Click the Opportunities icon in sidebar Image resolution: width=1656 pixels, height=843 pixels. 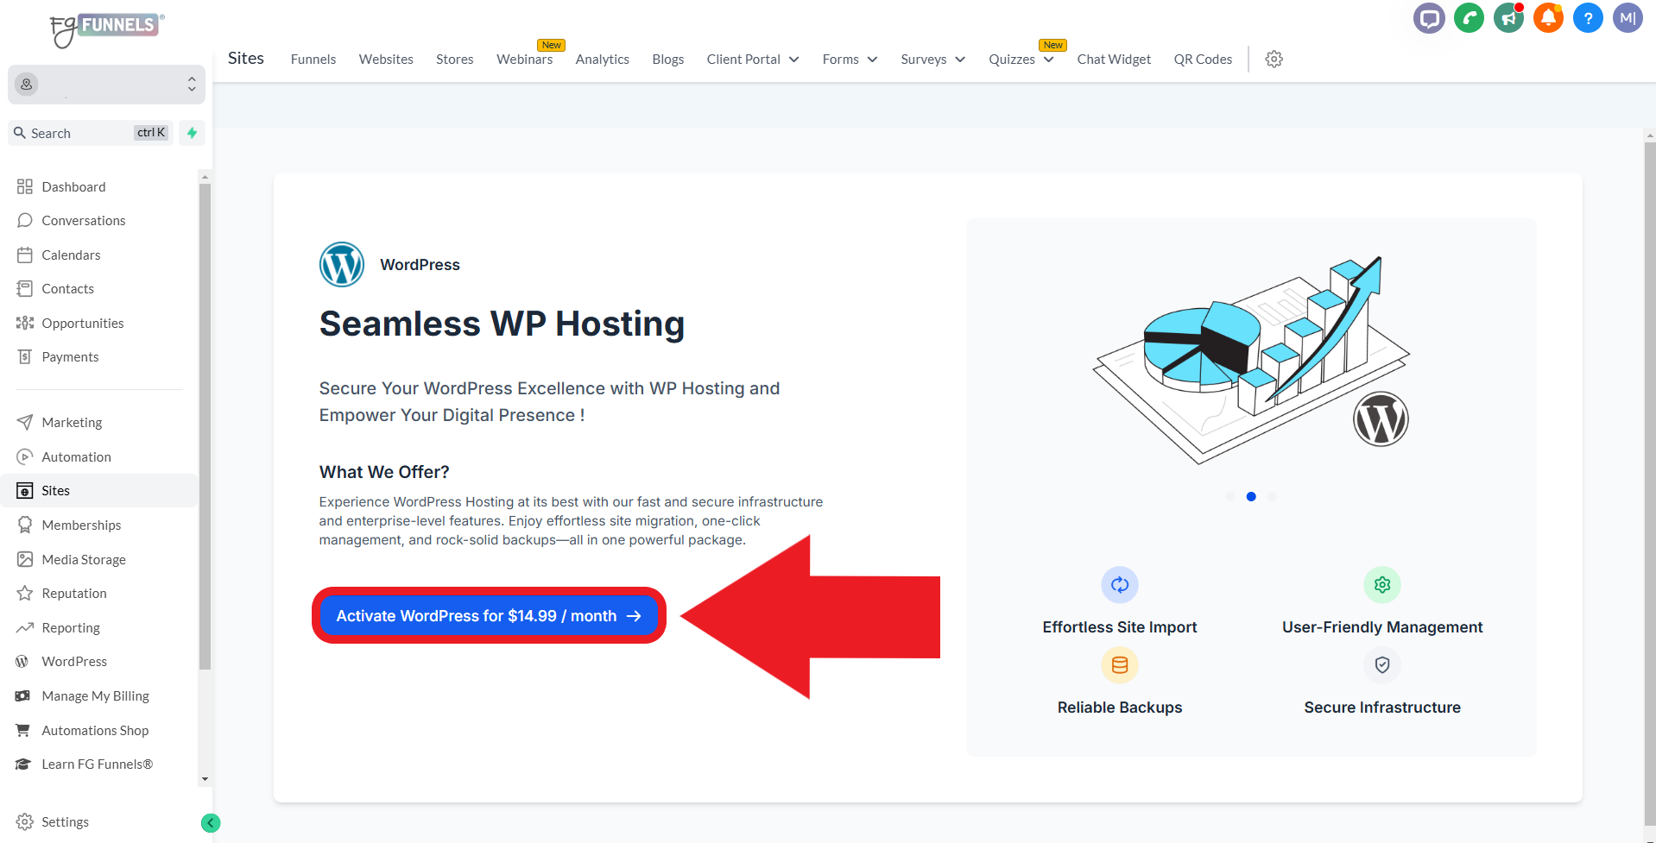pos(25,323)
